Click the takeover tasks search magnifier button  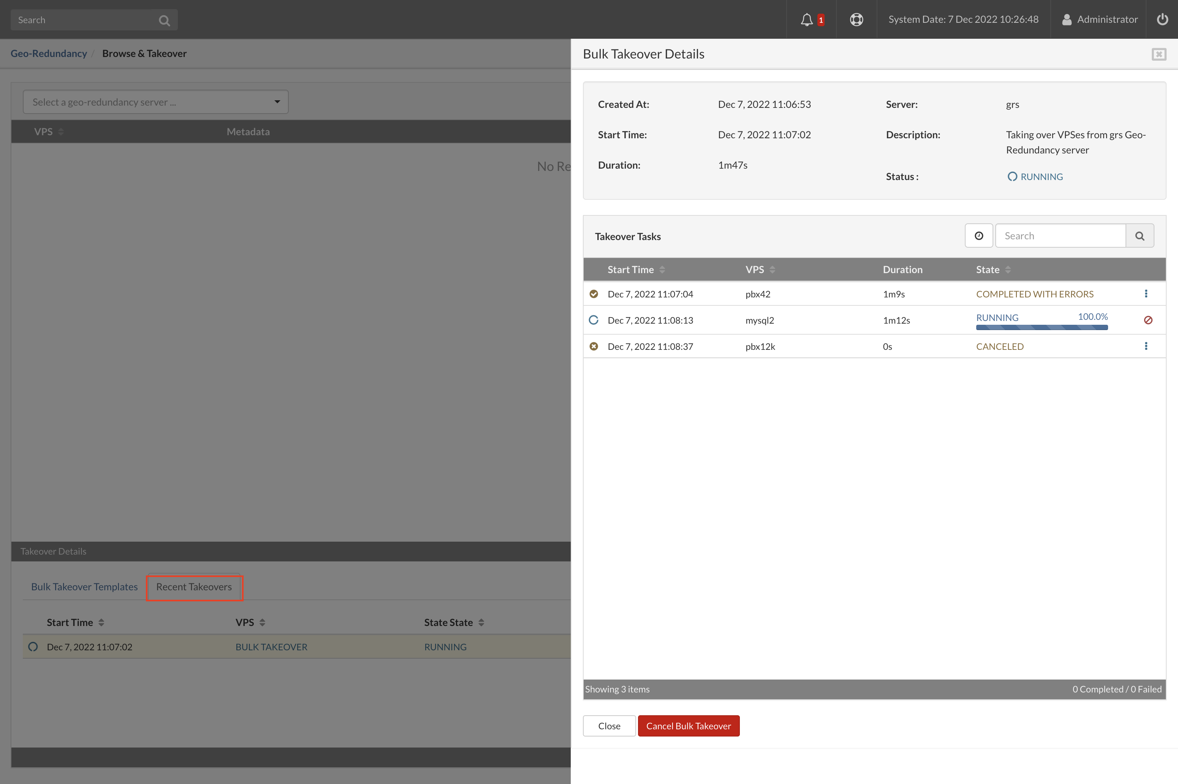(x=1140, y=236)
